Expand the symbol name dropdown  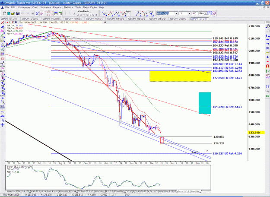coord(176,13)
